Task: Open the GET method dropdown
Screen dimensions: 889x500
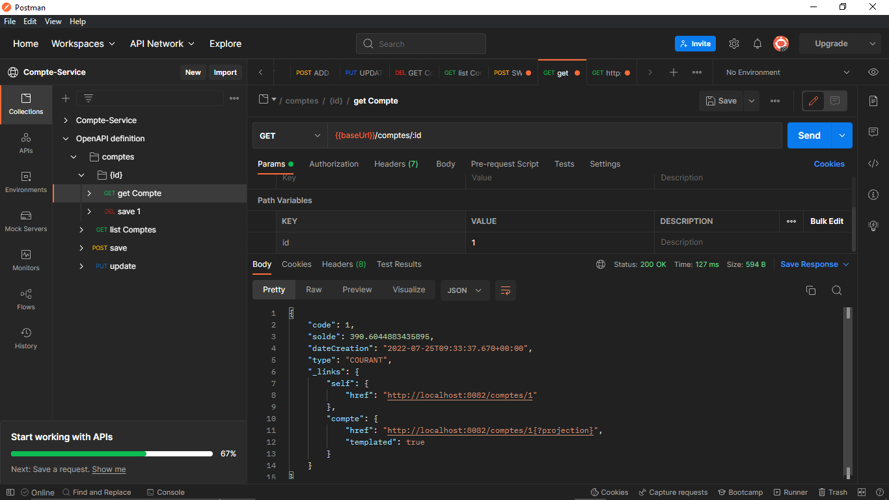Action: (x=290, y=135)
